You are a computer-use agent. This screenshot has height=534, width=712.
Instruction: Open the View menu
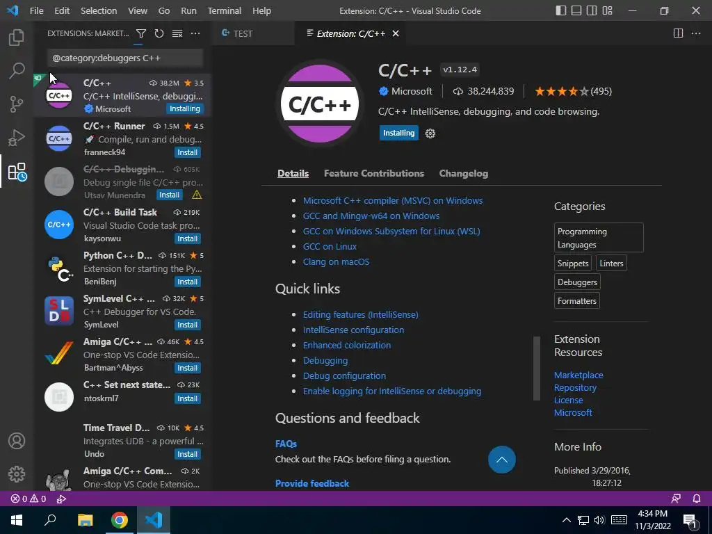[x=138, y=10]
